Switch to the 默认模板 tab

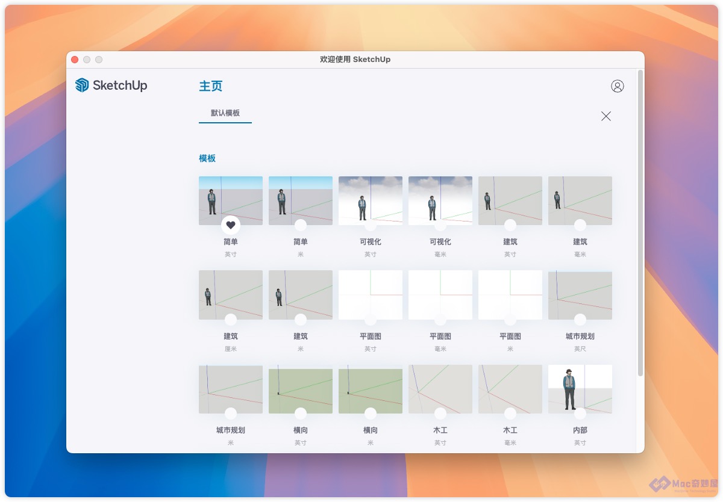225,113
